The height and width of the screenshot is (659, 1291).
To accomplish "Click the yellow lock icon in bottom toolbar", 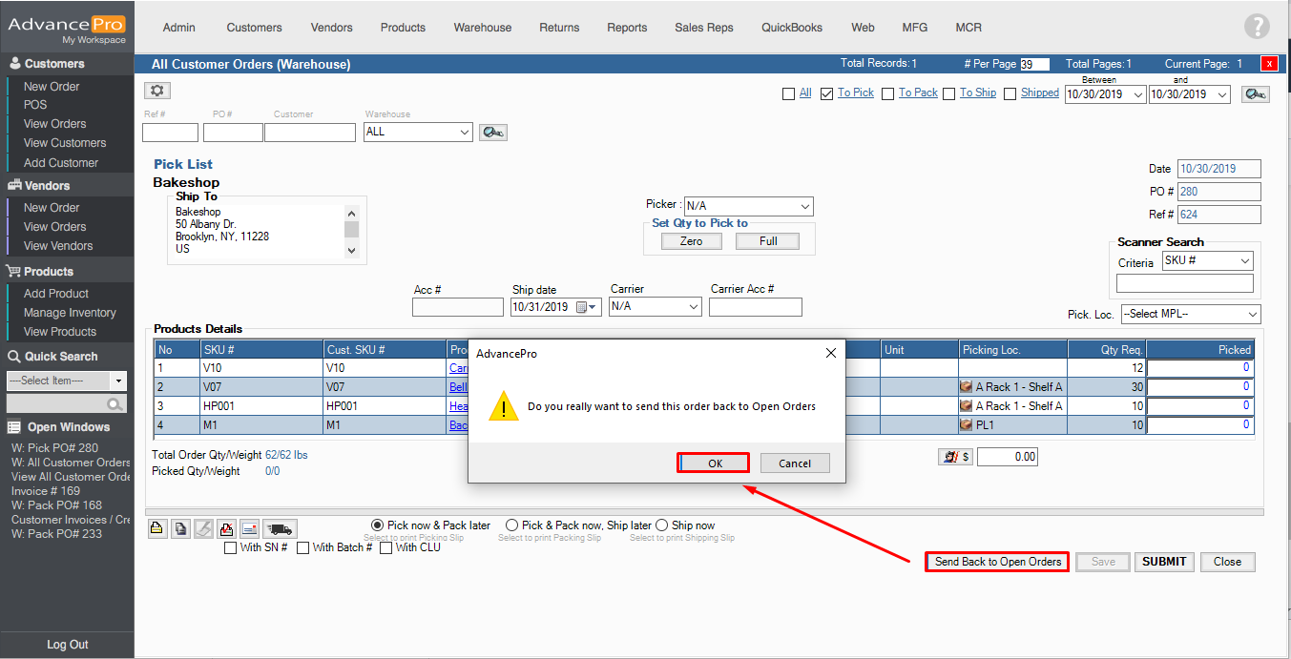I will click(x=157, y=529).
